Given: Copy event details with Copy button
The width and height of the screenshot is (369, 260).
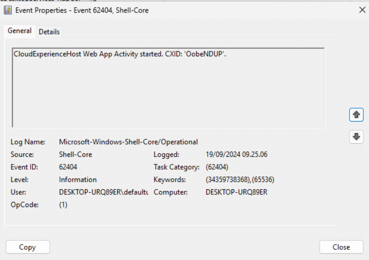Looking at the screenshot, I should (x=28, y=247).
